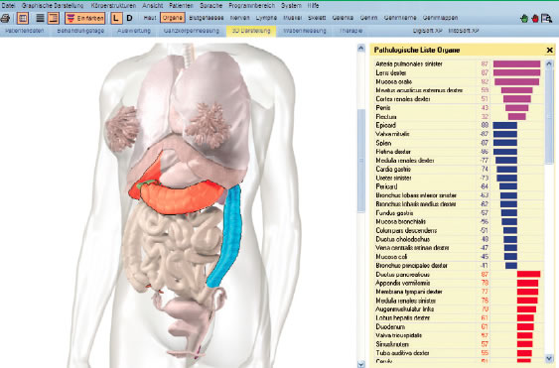Close the Pathologische Liste Organe panel
Viewport: 559px width, 368px height.
pos(549,51)
